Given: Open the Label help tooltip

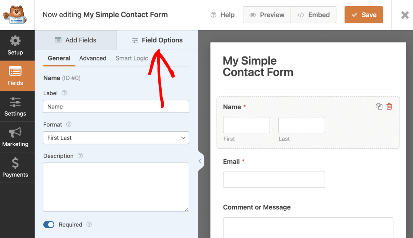Looking at the screenshot, I should click(64, 93).
